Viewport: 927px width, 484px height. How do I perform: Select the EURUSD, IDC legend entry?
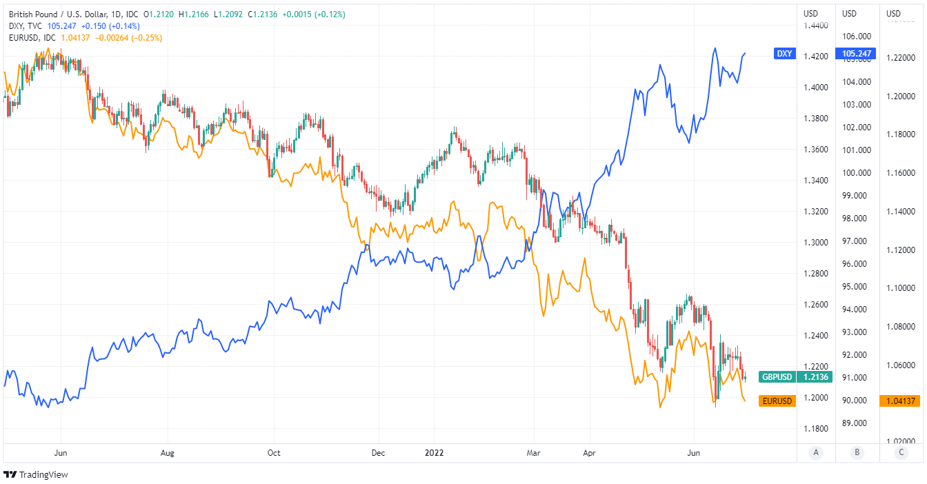(32, 38)
